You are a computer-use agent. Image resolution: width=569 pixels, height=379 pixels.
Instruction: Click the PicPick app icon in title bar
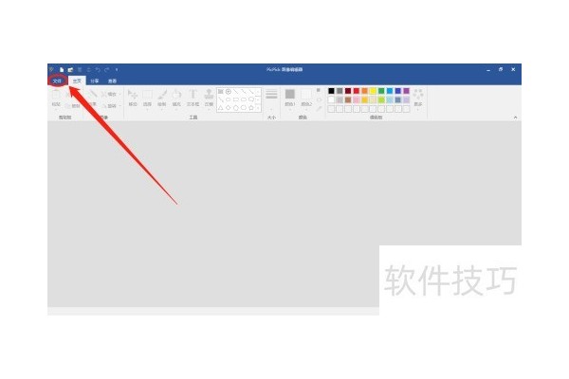pos(51,69)
